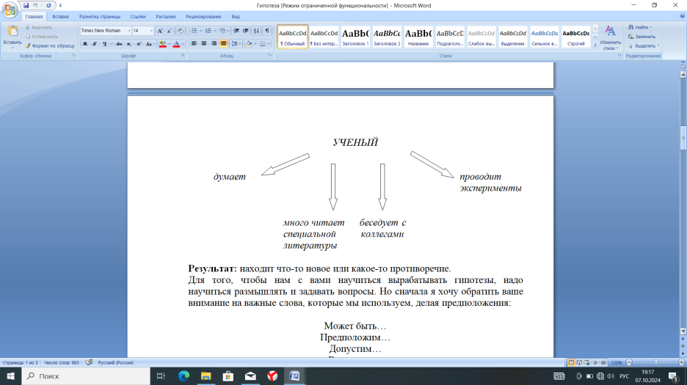Open the Рецензирование ribbon tab
The image size is (687, 385).
coord(203,17)
